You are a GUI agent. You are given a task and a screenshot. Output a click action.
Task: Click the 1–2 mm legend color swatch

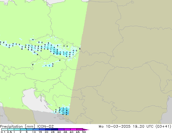pos(17,129)
